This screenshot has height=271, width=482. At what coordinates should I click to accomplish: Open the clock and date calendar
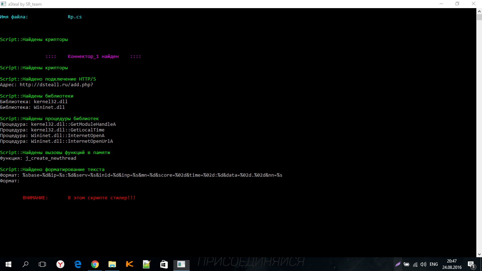tap(452, 264)
